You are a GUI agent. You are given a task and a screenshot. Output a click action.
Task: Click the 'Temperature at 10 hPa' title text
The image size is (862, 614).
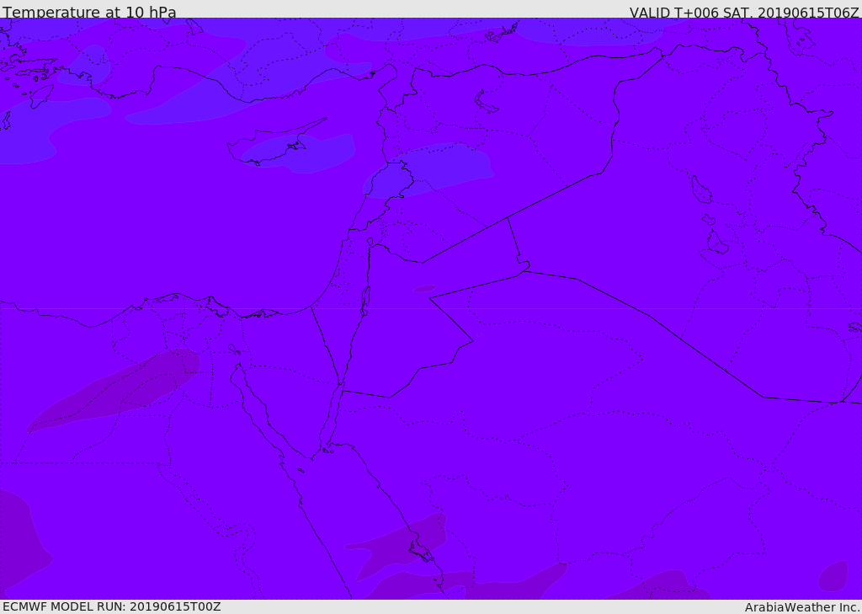89,12
